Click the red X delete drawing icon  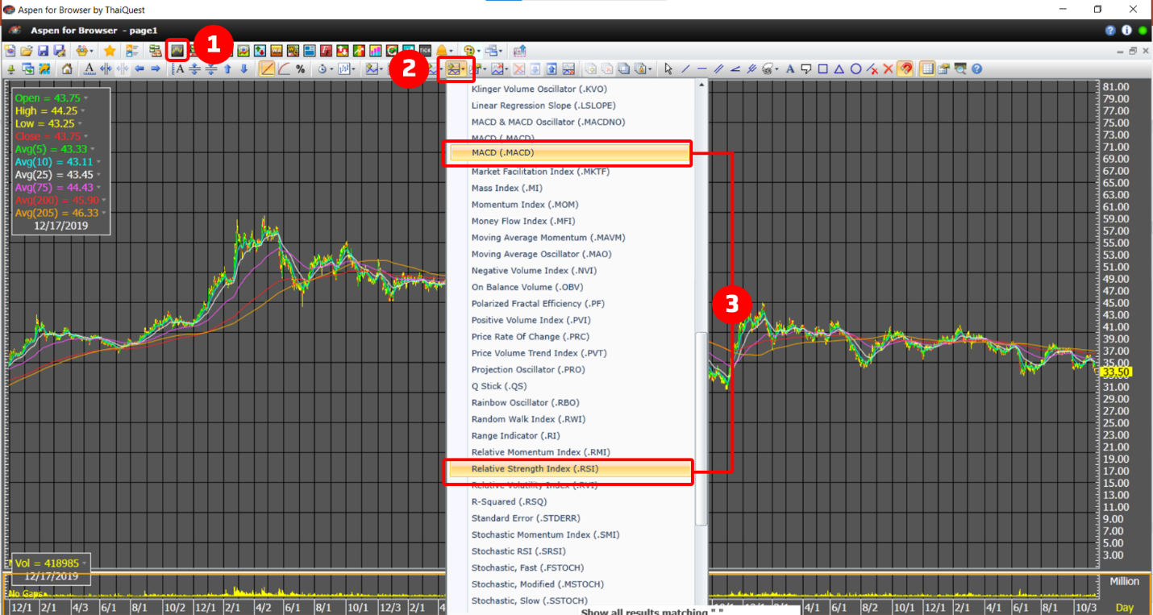[888, 69]
